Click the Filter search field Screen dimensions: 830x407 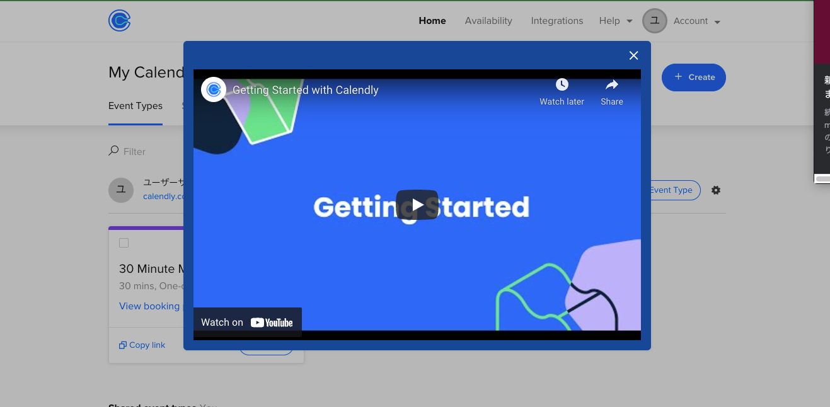[135, 151]
